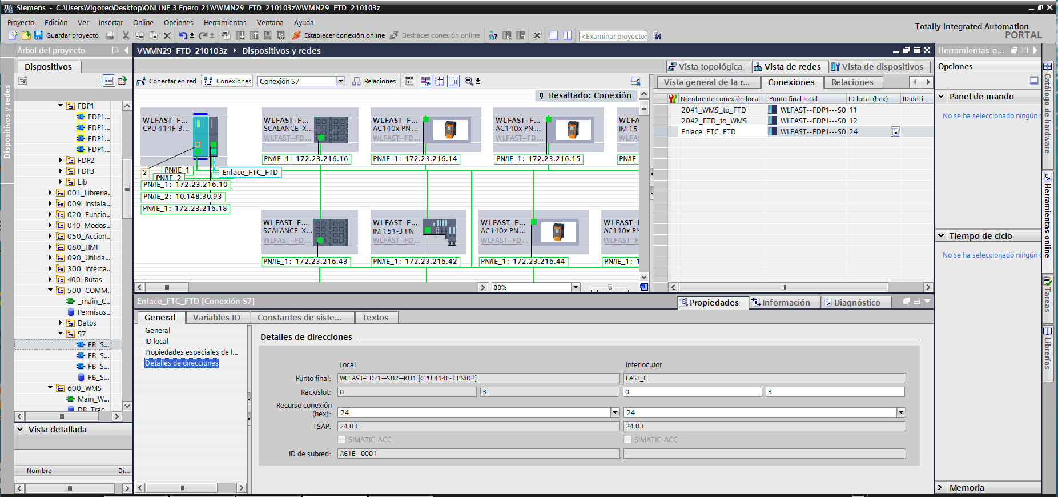Click Establecer conexión online button

338,35
